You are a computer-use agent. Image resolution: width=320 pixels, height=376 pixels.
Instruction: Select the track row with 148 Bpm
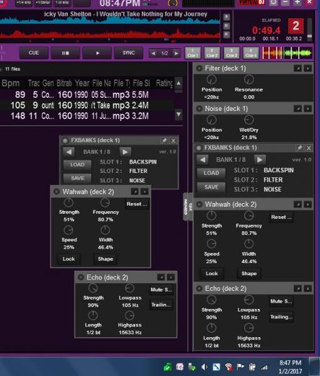(87, 116)
